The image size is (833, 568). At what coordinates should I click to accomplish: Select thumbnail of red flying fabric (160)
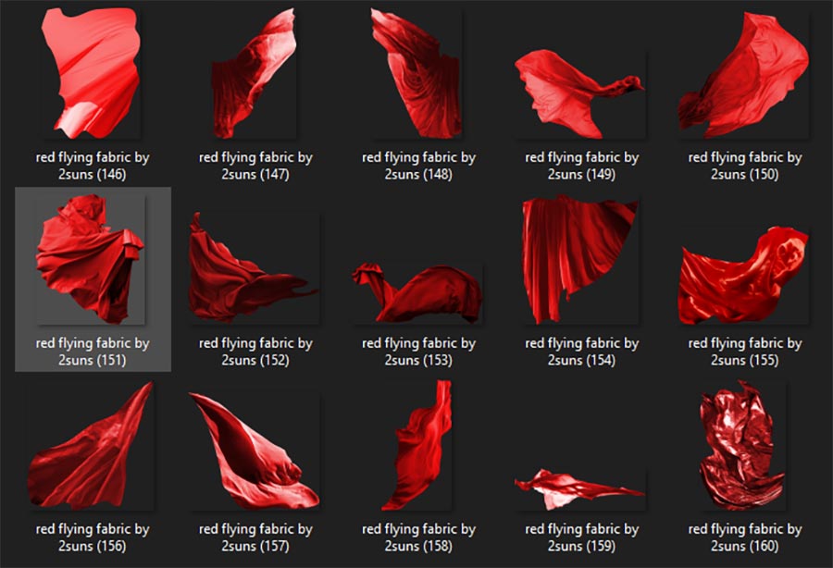[742, 445]
